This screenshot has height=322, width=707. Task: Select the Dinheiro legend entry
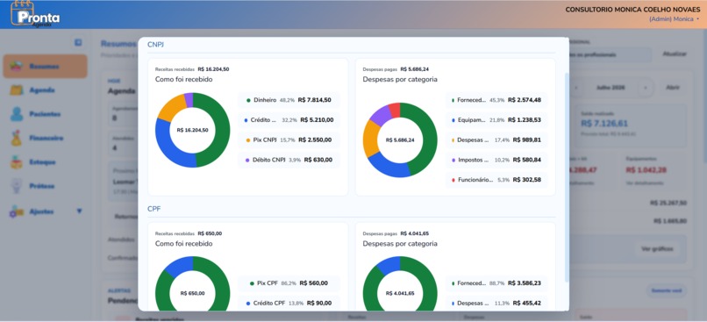tap(289, 100)
